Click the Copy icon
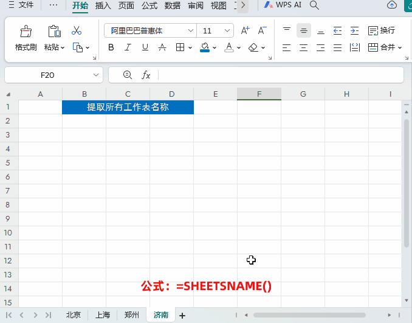 coord(78,47)
